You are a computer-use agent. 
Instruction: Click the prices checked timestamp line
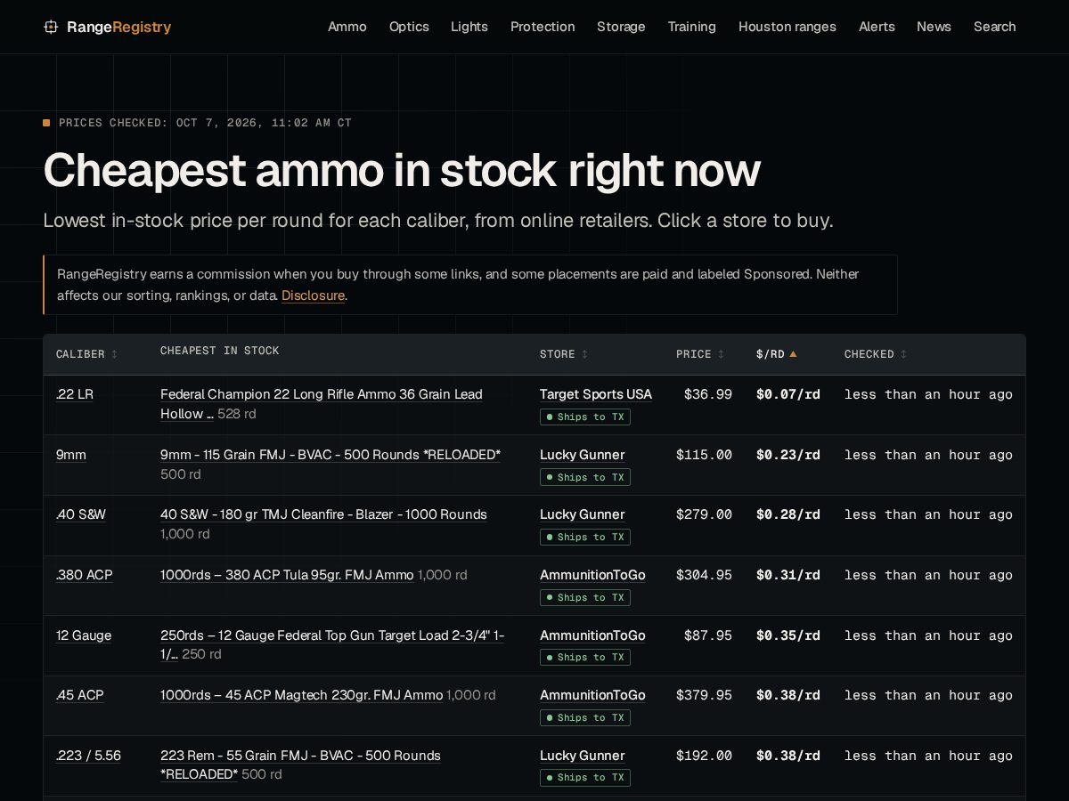coord(198,123)
